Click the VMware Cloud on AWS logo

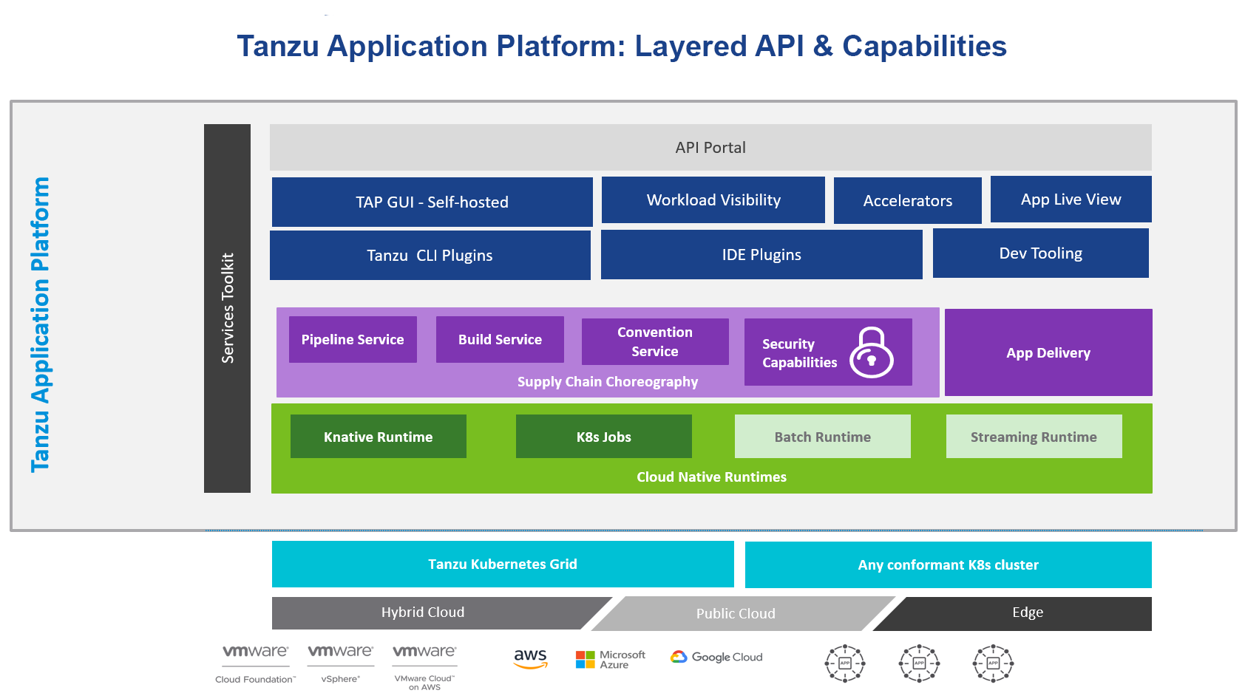click(424, 667)
